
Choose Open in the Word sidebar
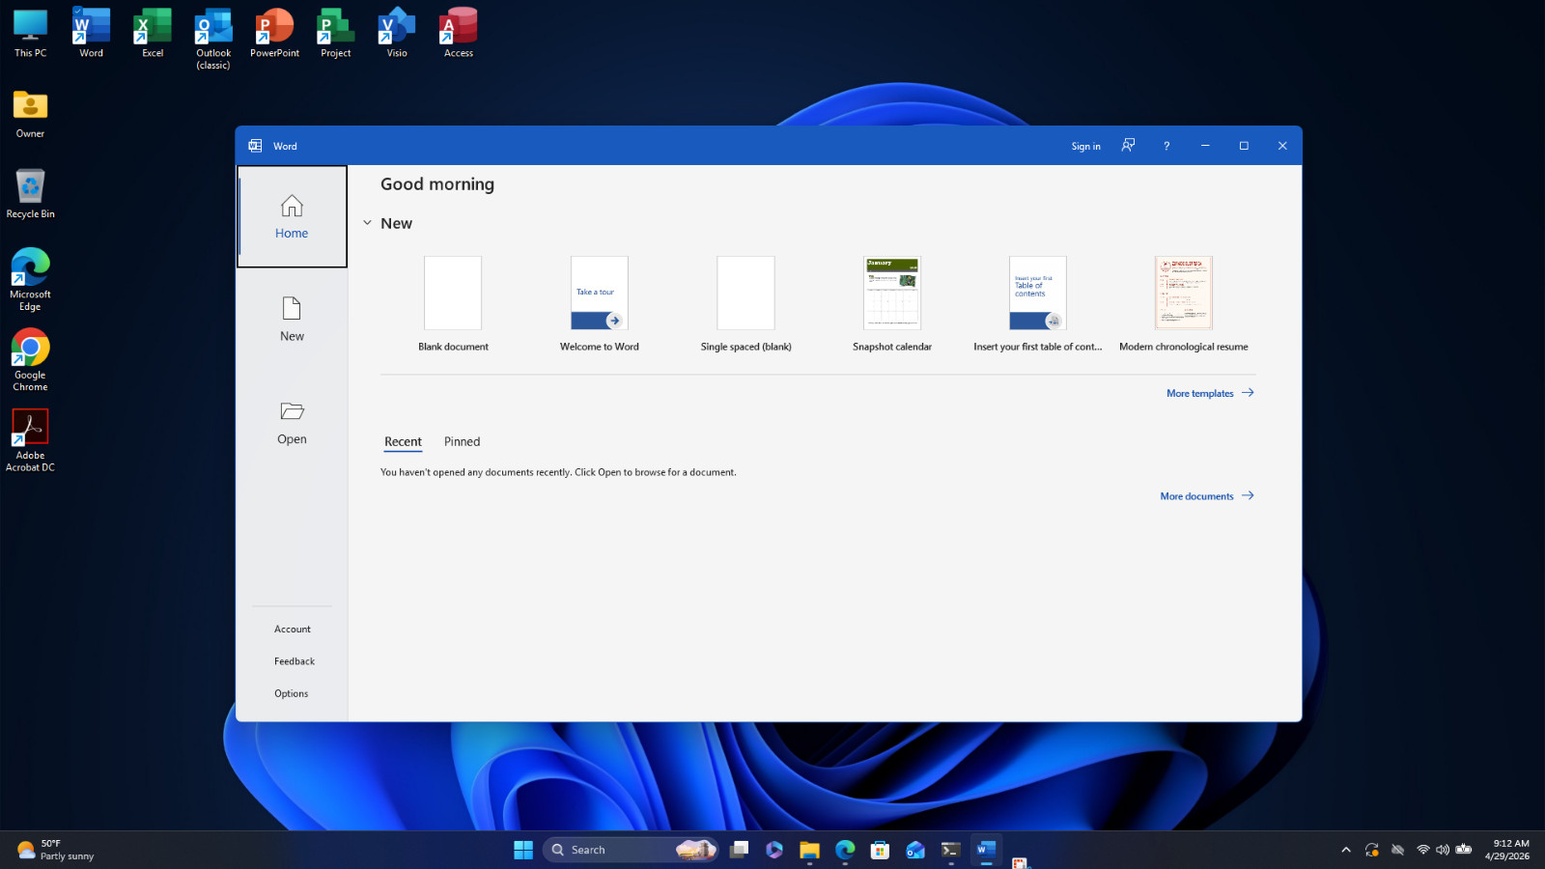292,423
